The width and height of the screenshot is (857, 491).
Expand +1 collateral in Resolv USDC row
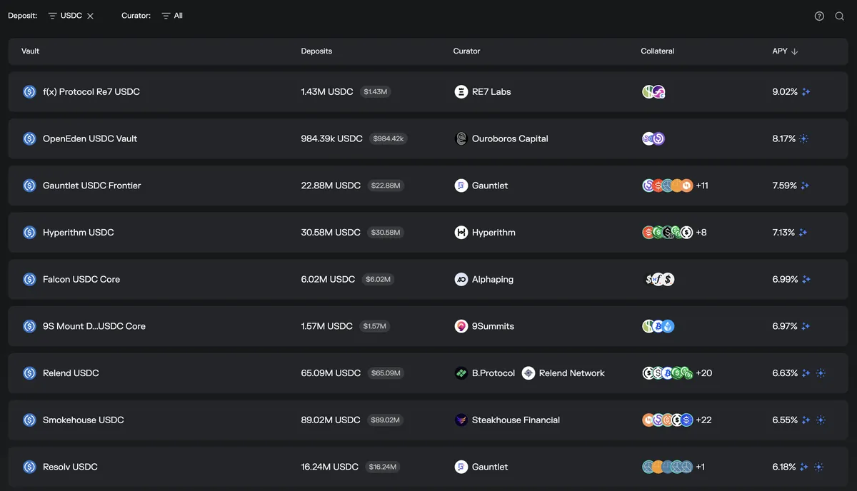point(701,467)
